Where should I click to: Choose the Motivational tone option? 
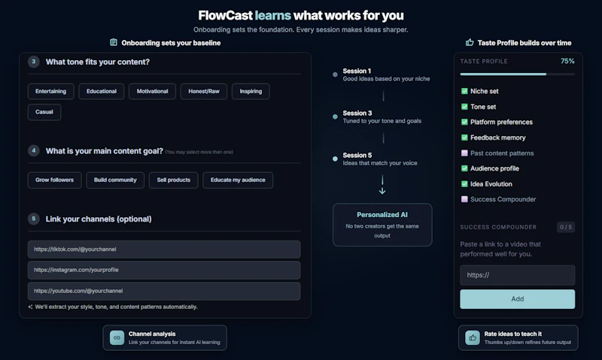click(153, 91)
